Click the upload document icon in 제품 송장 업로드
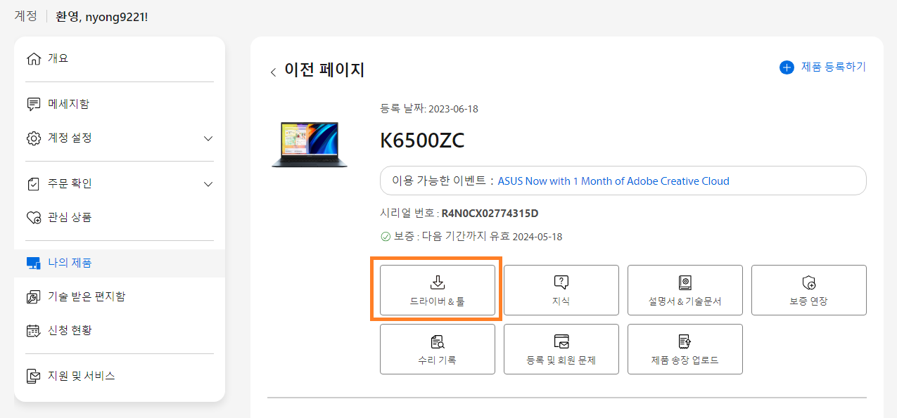Viewport: 897px width, 418px height. point(685,341)
